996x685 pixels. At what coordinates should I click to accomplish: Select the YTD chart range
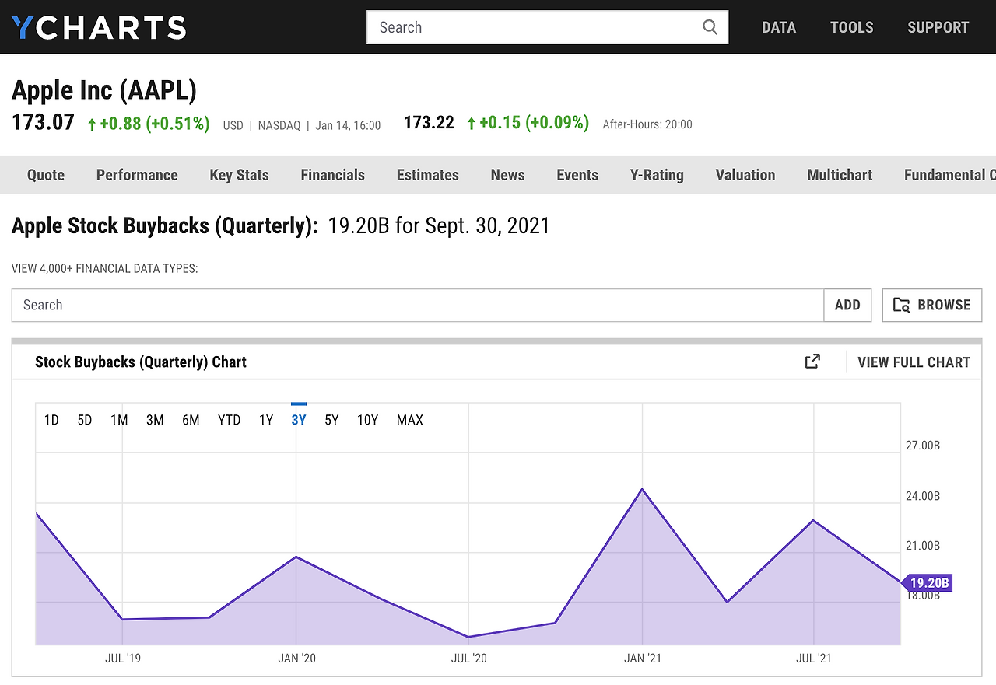point(229,420)
